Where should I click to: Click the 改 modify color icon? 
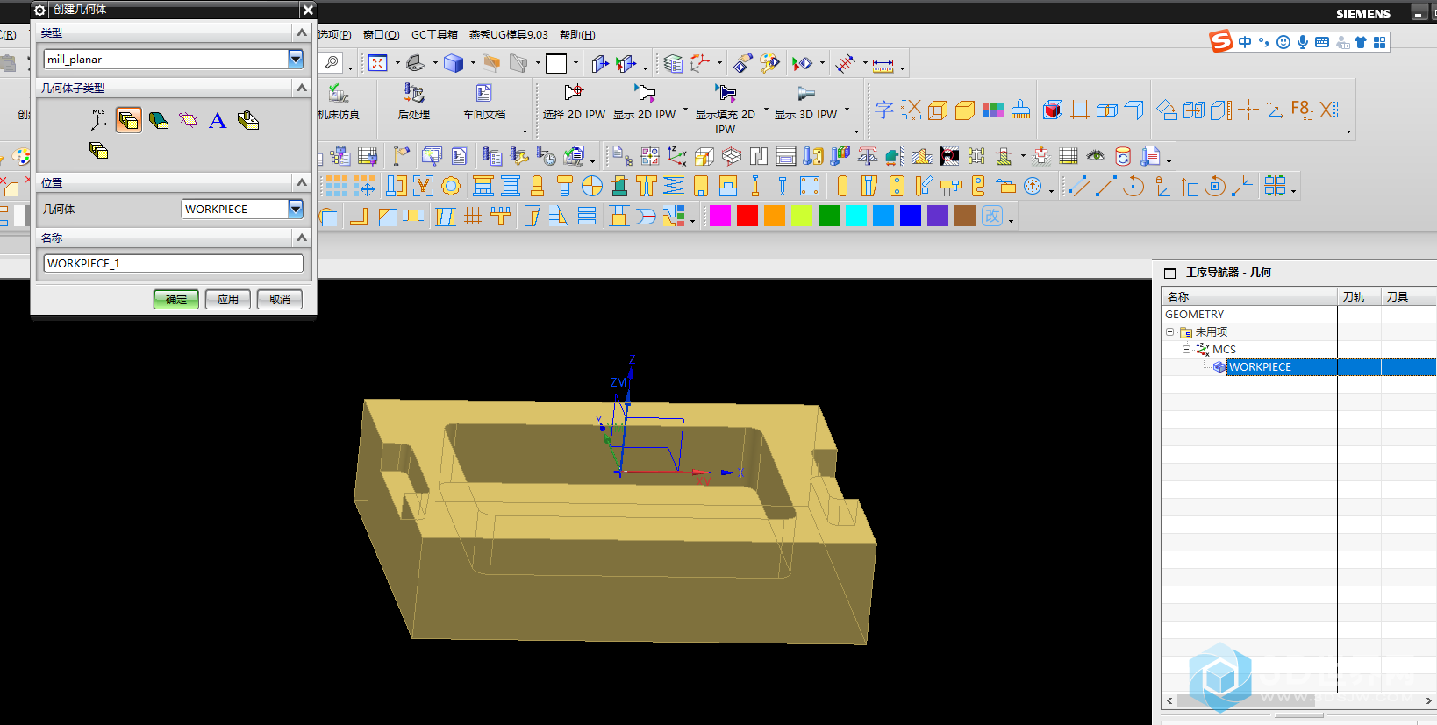point(992,216)
